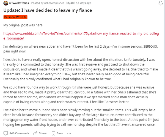165x137 pixels.
Task: Click paragraph starting 'I've asked her to move out'
Action: (x=81, y=117)
